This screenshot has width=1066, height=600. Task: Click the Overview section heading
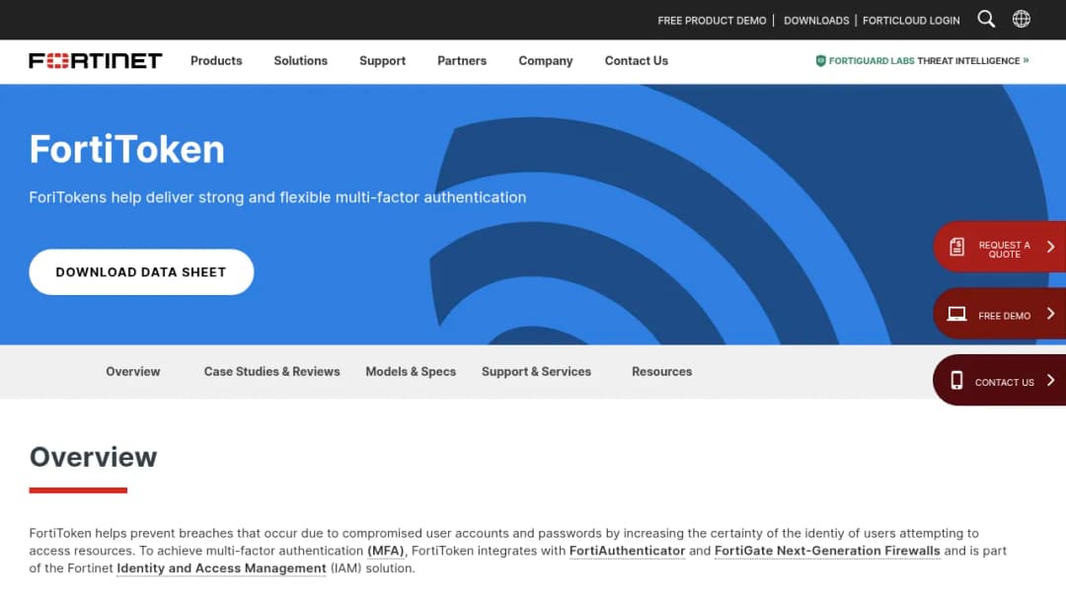93,457
